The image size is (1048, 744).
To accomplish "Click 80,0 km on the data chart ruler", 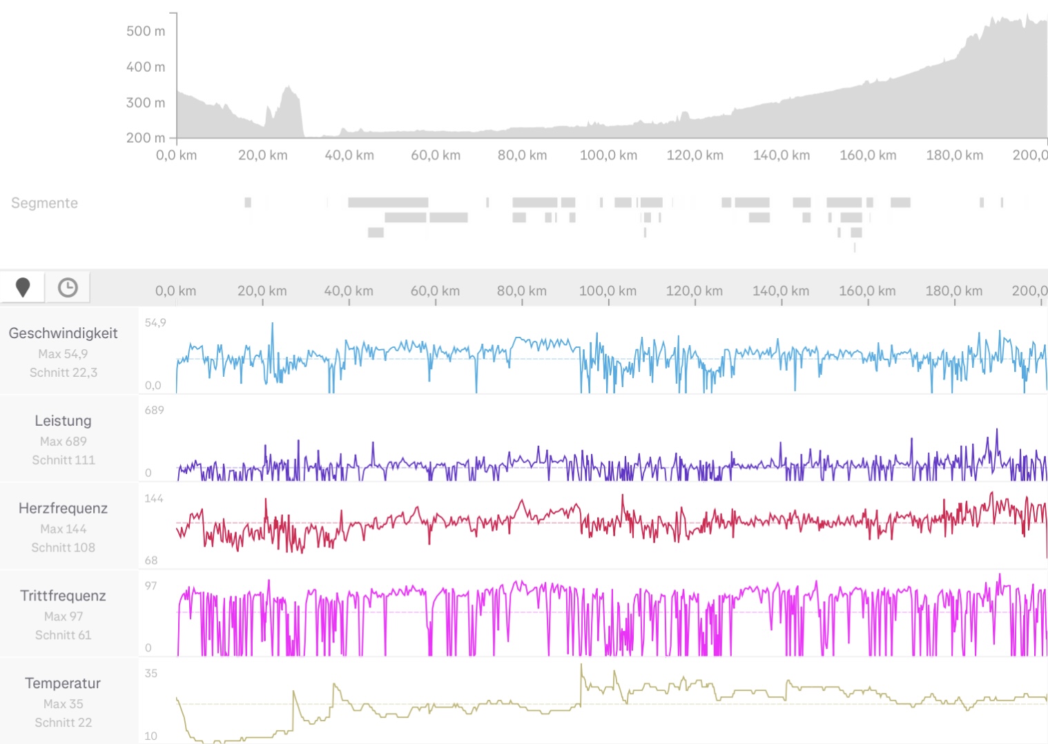I will click(522, 291).
